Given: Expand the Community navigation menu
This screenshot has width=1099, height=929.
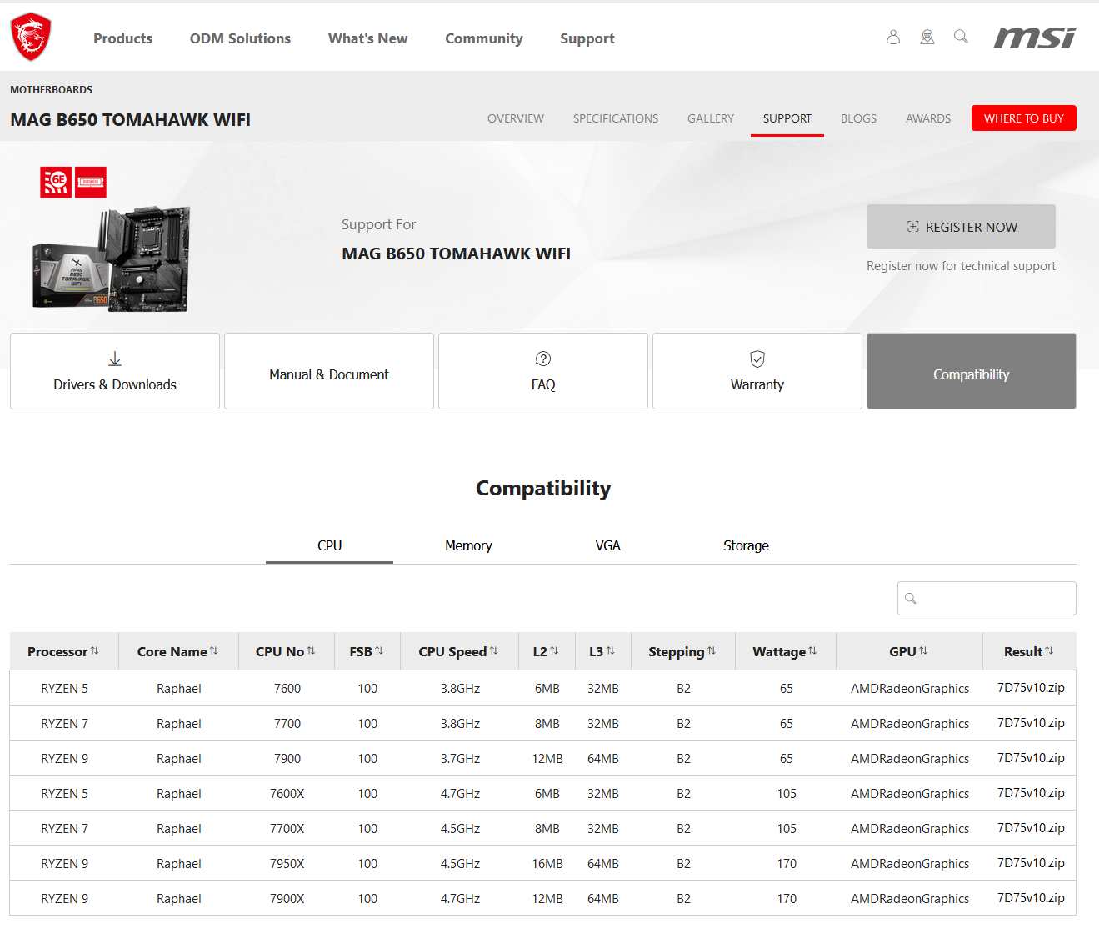Looking at the screenshot, I should click(483, 38).
